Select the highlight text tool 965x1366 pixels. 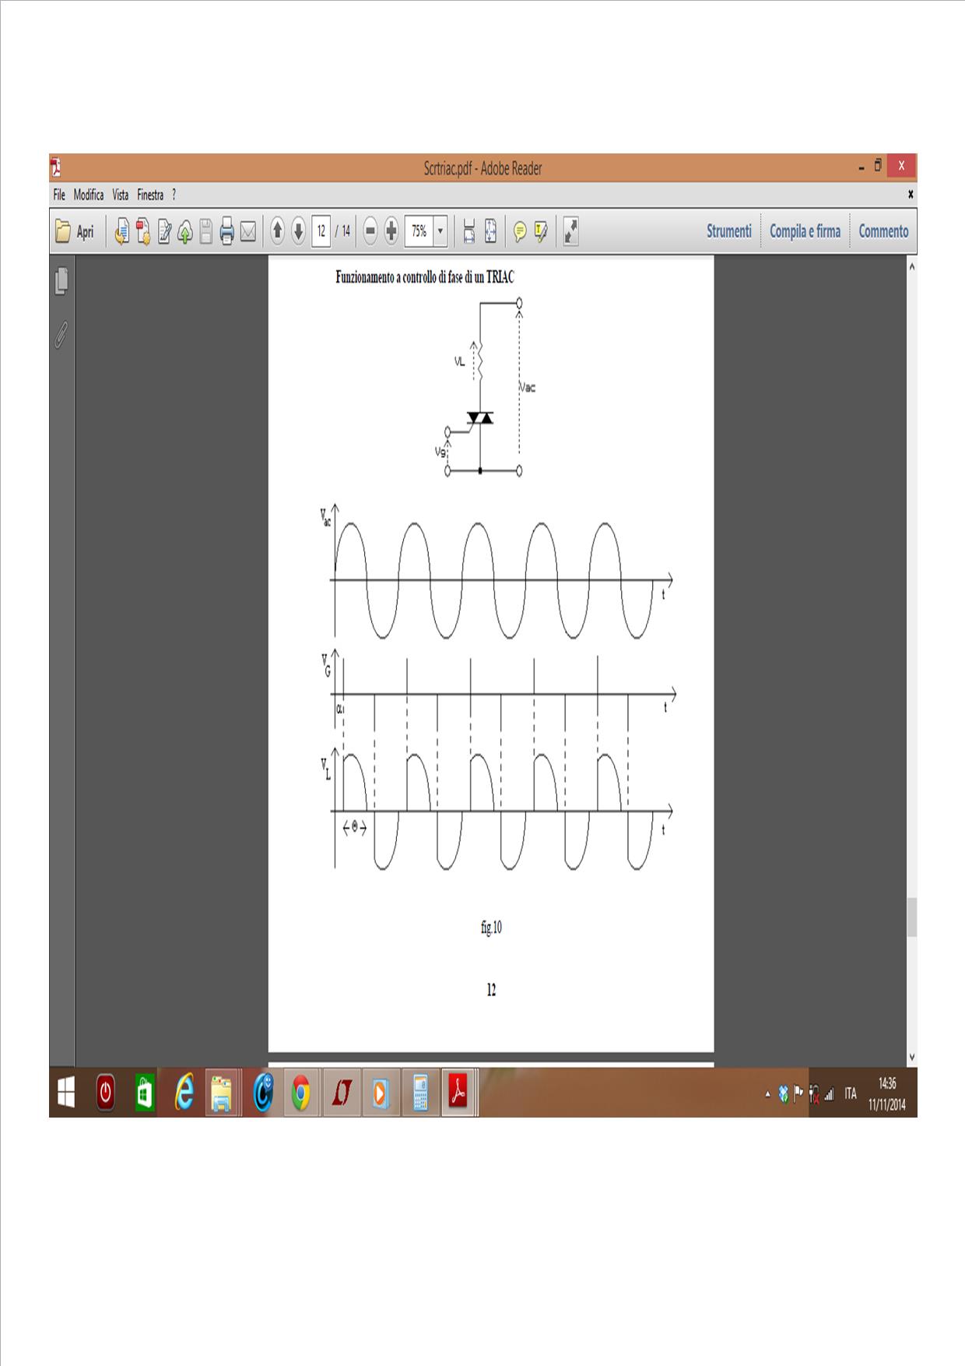click(x=541, y=231)
